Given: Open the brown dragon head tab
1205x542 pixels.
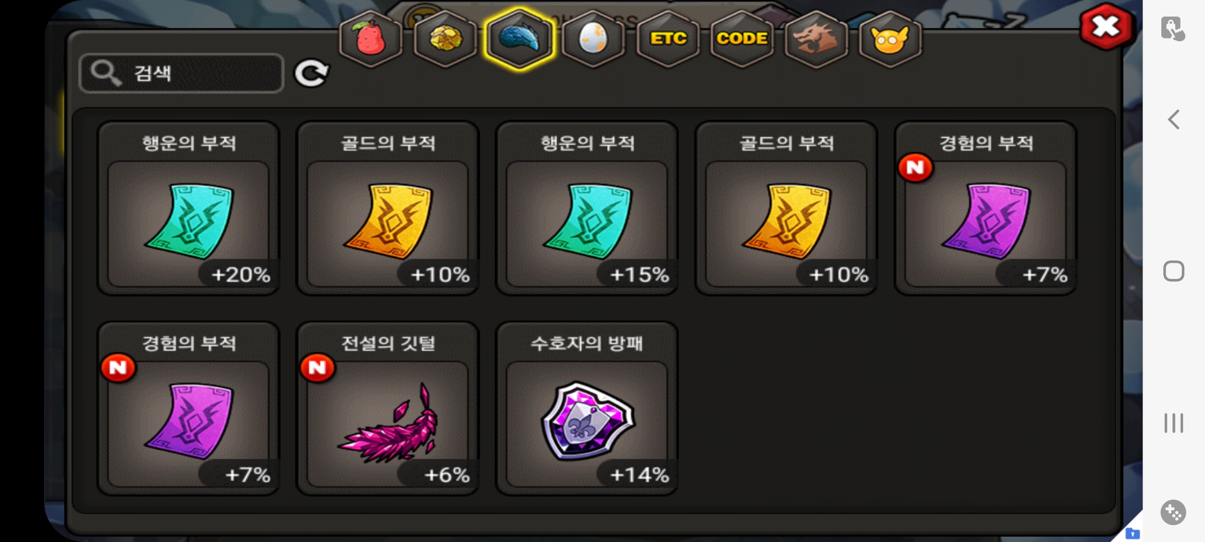Looking at the screenshot, I should 816,39.
